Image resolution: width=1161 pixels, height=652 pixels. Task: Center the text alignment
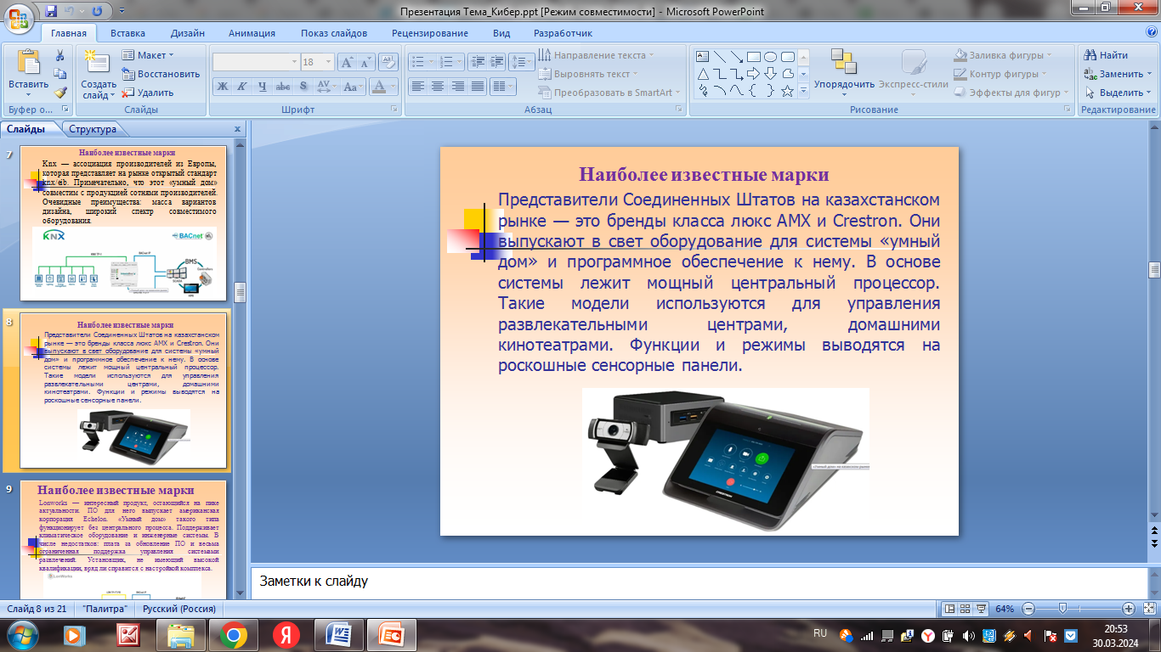(x=437, y=87)
